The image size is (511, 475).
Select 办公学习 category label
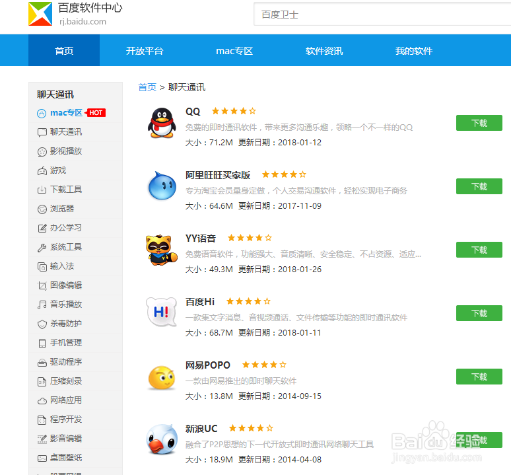tap(66, 227)
